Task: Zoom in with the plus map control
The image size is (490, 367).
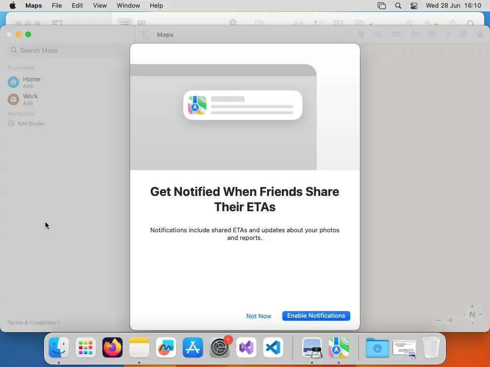Action: point(450,320)
